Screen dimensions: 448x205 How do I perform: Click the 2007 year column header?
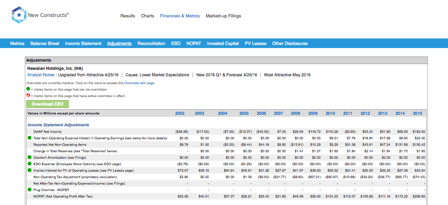pyautogui.click(x=279, y=113)
